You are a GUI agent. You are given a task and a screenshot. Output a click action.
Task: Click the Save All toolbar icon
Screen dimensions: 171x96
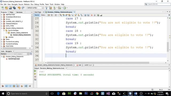pos(14,8)
